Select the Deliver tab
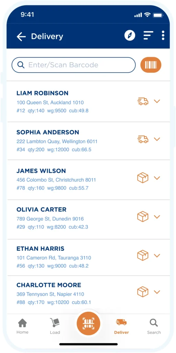Viewport: 176px width, 353px height. click(121, 326)
